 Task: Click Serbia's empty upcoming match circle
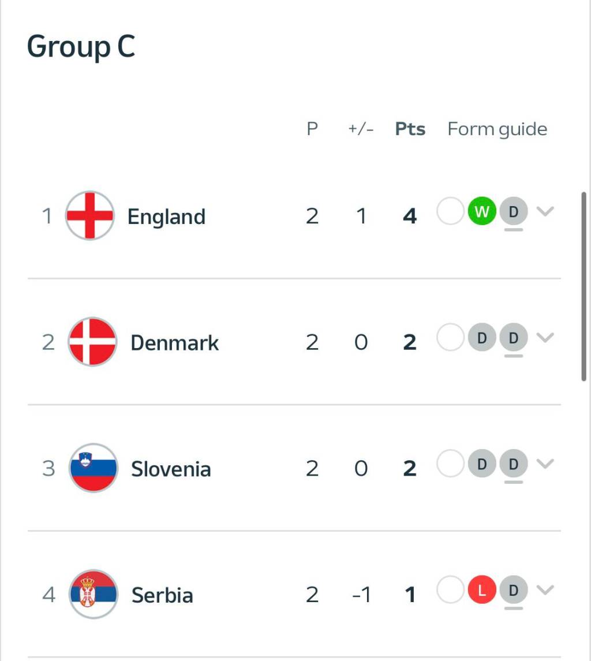[x=450, y=590]
